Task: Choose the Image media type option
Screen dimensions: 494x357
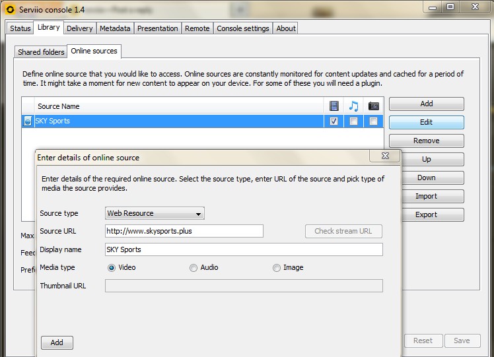Action: pyautogui.click(x=277, y=268)
